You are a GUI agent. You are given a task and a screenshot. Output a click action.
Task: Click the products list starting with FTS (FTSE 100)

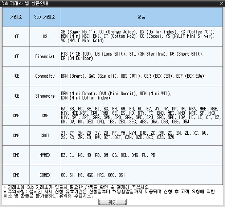[x=141, y=56]
